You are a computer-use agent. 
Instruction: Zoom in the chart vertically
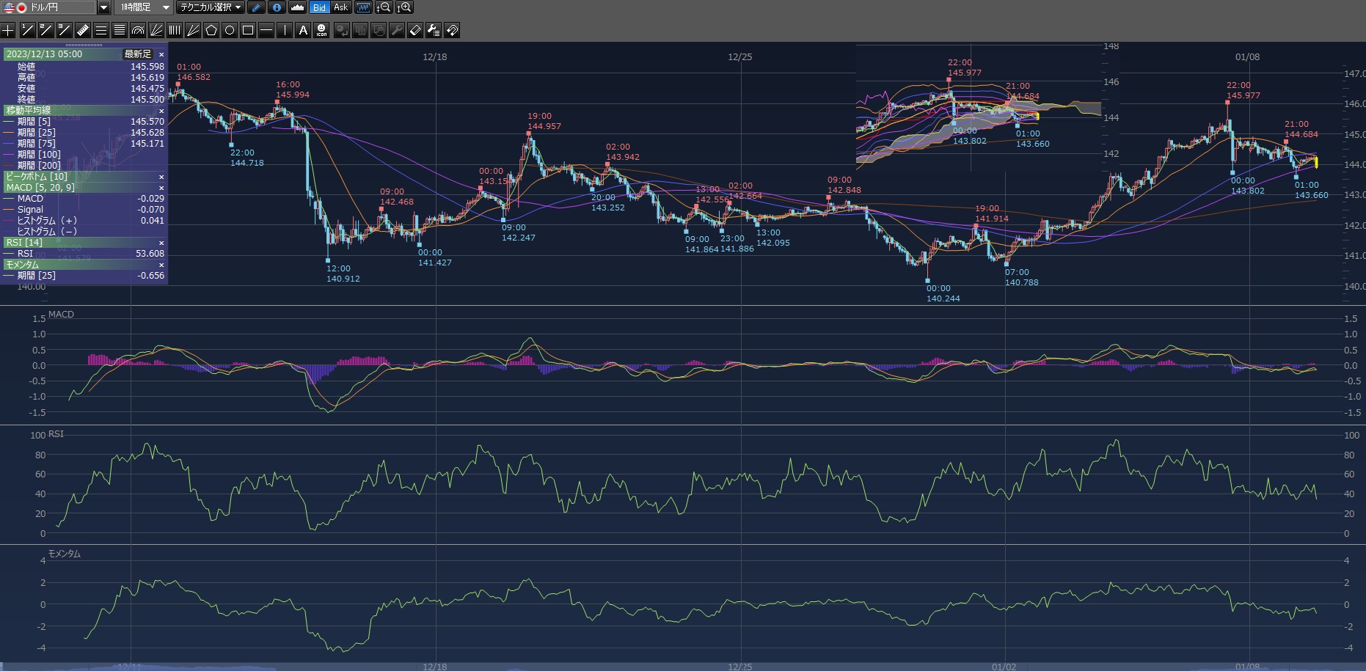click(404, 7)
